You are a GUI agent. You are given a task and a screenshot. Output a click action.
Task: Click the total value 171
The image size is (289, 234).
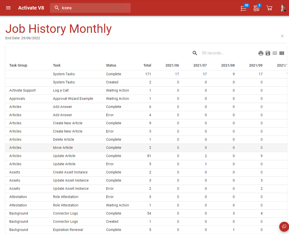[x=148, y=74]
